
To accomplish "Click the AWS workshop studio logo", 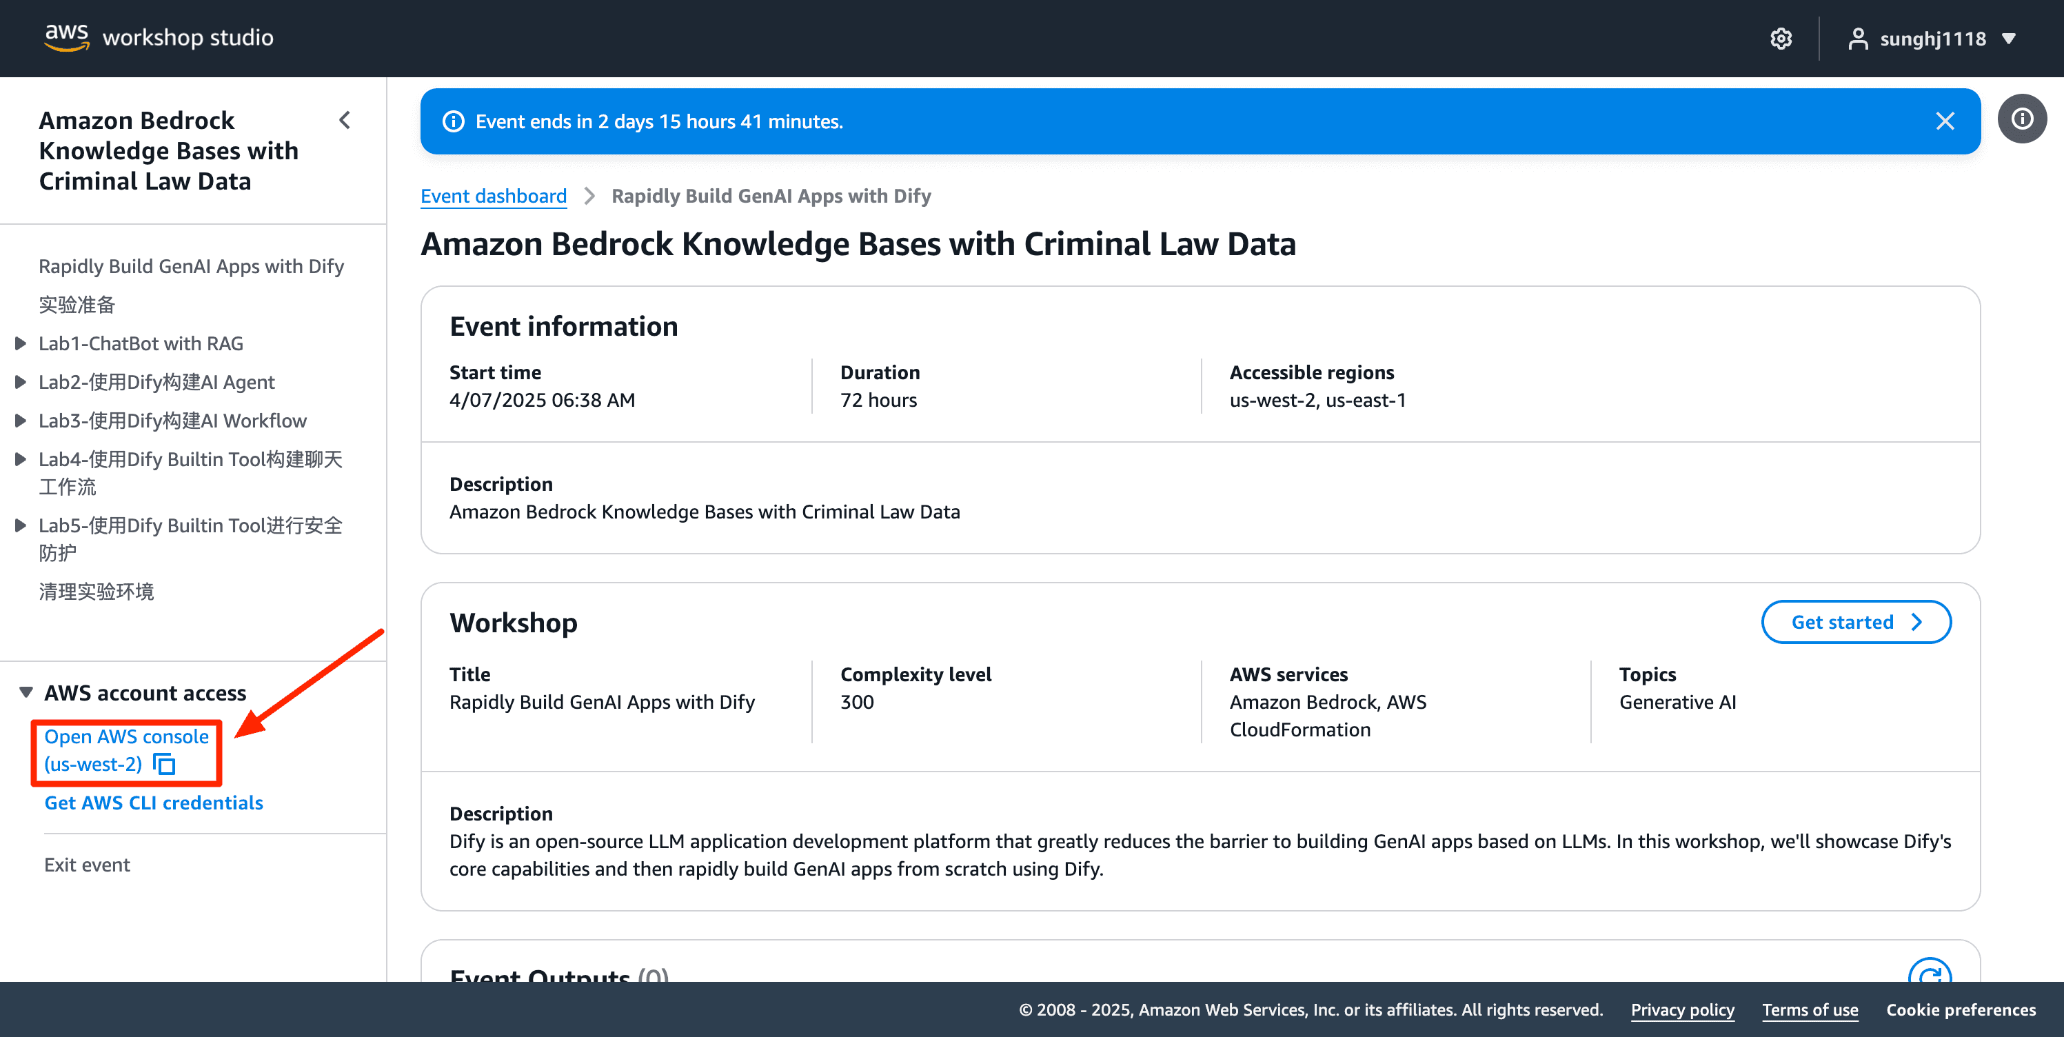I will click(159, 37).
